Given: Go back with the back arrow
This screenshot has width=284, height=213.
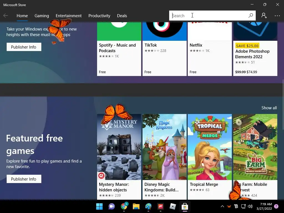Looking at the screenshot, I should click(x=6, y=16).
